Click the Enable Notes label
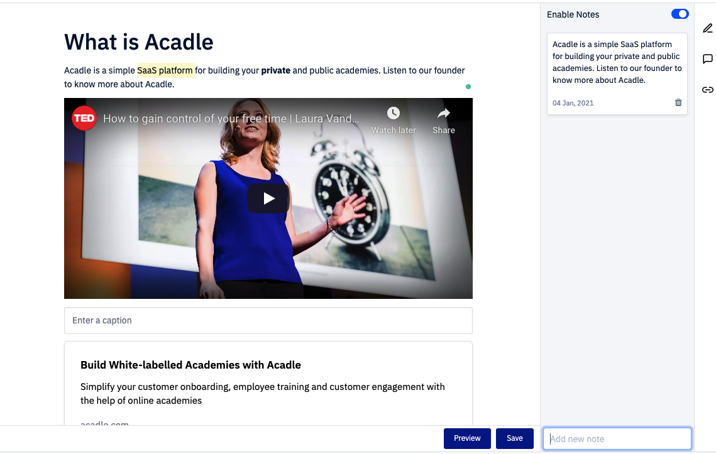The height and width of the screenshot is (454, 716). (x=573, y=14)
